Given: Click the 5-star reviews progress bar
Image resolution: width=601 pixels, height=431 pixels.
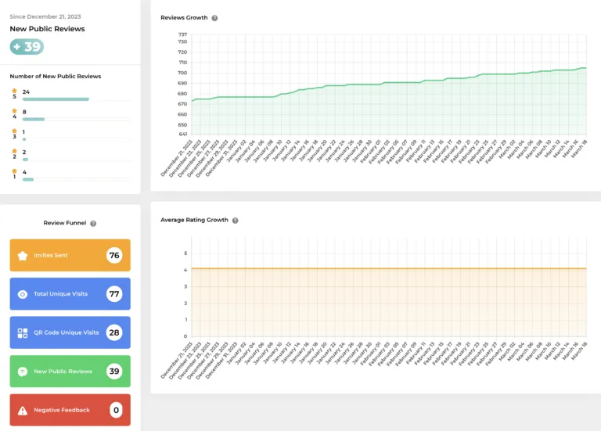Looking at the screenshot, I should [56, 99].
